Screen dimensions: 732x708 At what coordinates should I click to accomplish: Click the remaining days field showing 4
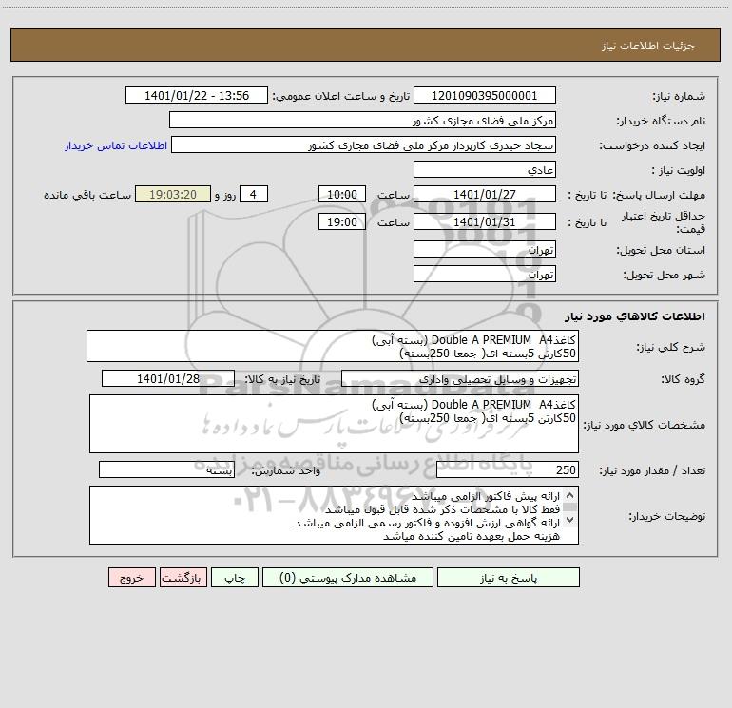point(254,194)
